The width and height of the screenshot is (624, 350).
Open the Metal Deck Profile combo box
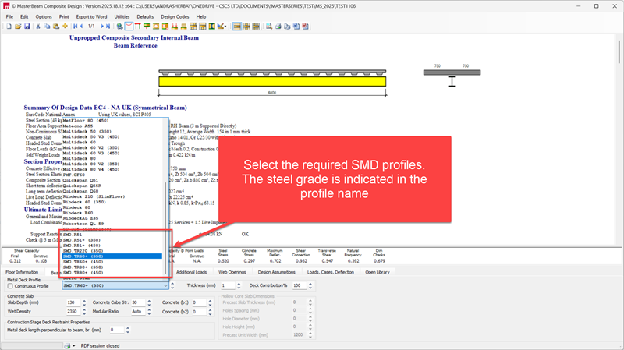tap(115, 285)
